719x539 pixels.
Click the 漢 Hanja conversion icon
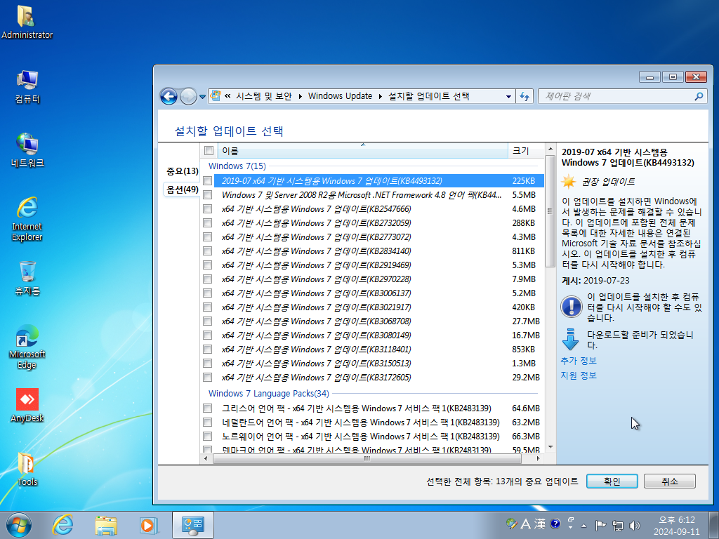click(x=540, y=524)
